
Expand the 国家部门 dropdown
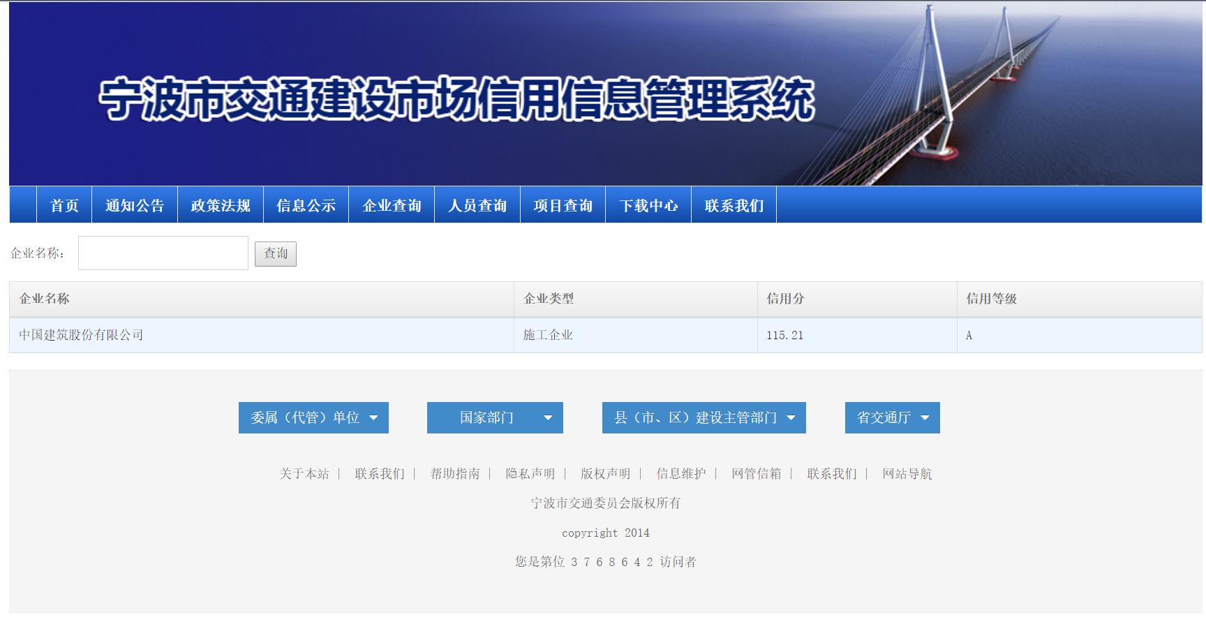point(495,417)
